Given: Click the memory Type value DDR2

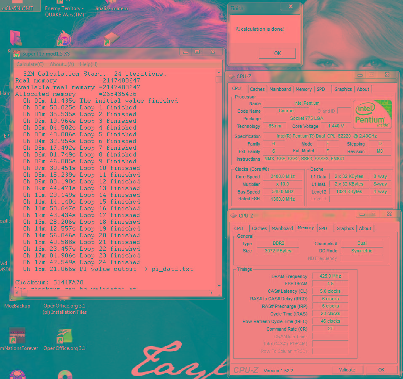Looking at the screenshot, I should tap(278, 243).
